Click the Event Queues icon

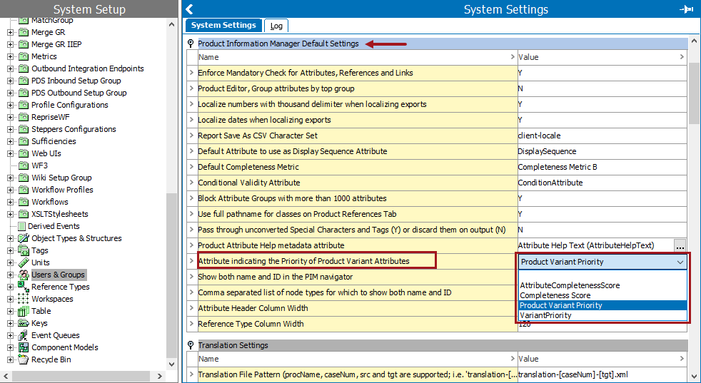click(x=23, y=335)
